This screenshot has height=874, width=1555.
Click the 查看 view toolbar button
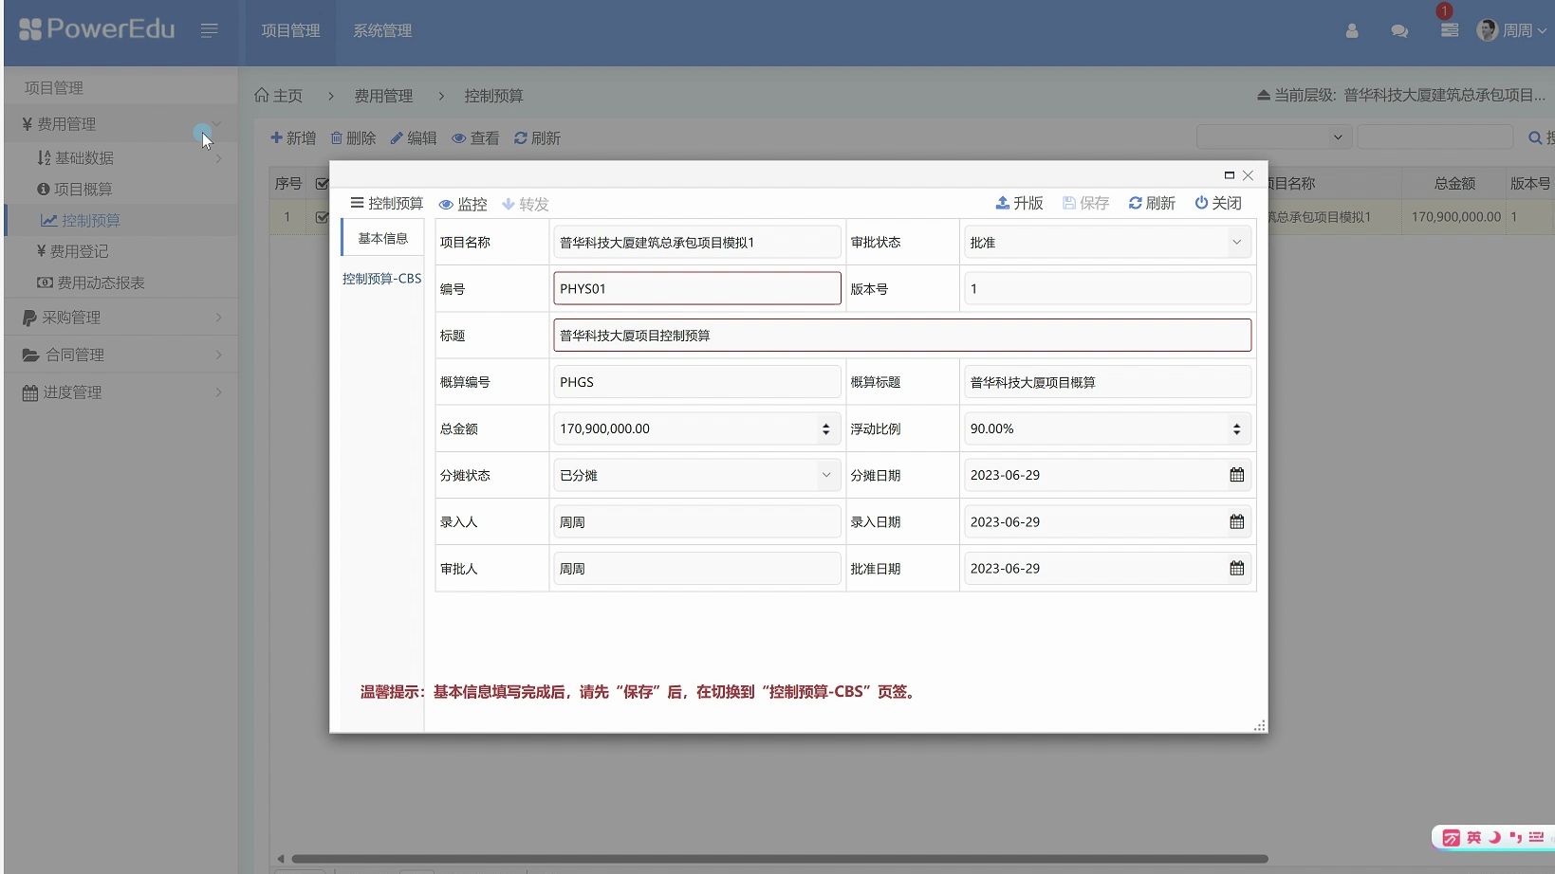coord(475,138)
